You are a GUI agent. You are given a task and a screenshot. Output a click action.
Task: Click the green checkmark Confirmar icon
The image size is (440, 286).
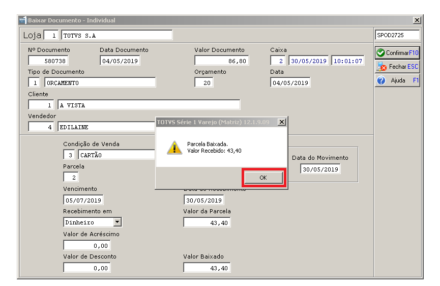coord(380,52)
